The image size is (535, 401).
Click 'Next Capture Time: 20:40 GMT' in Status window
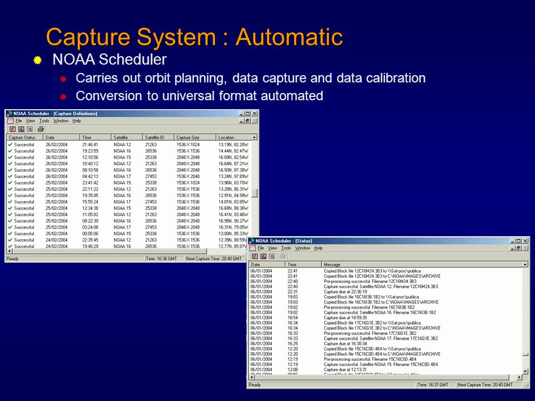point(485,385)
